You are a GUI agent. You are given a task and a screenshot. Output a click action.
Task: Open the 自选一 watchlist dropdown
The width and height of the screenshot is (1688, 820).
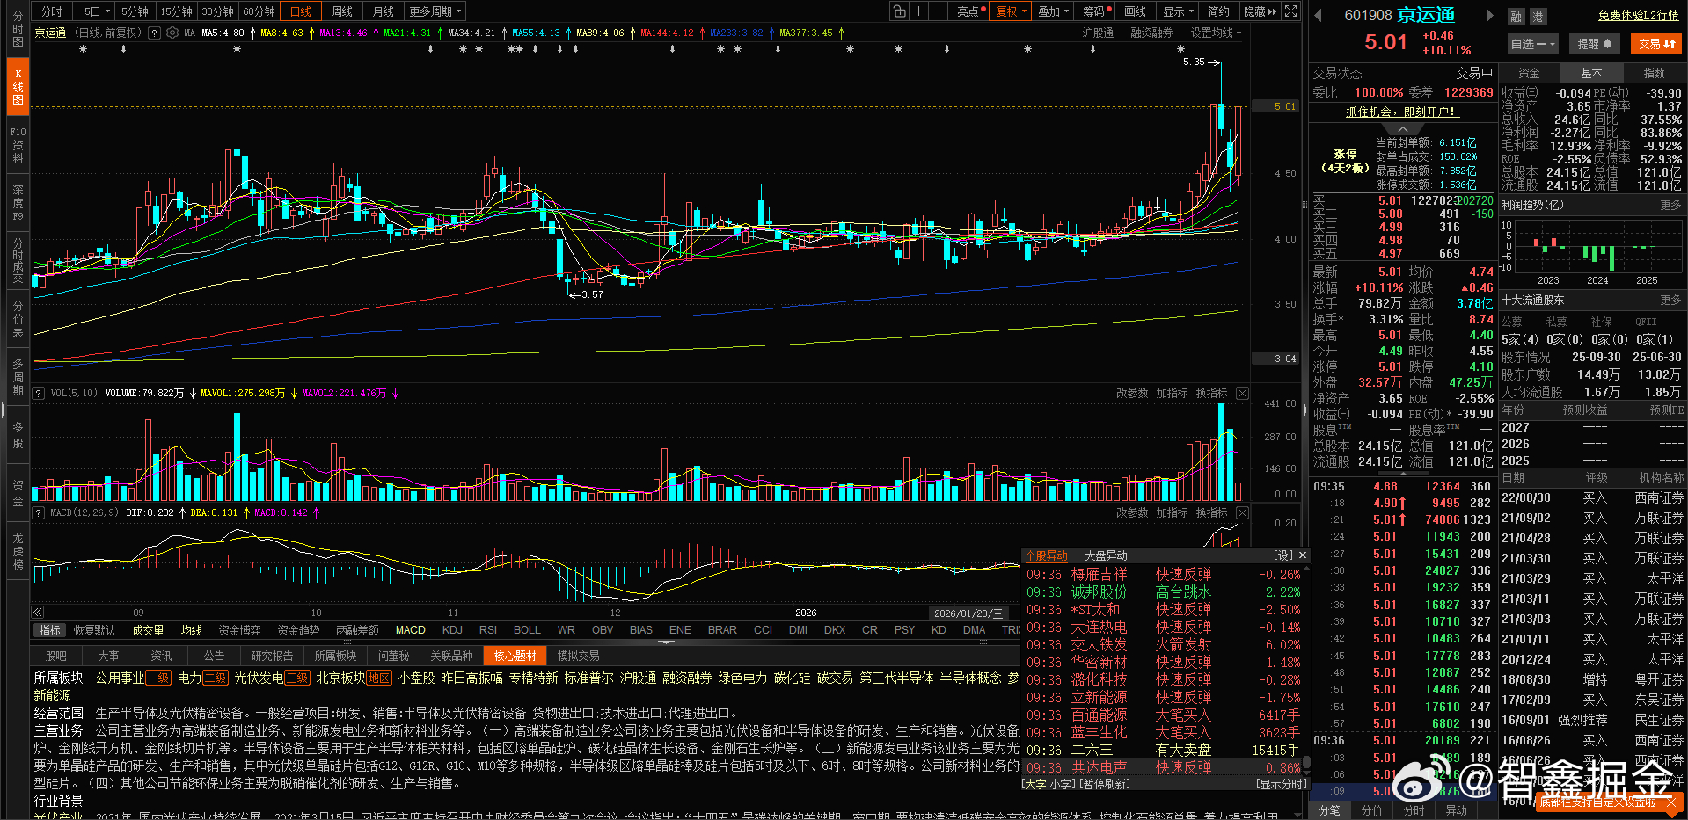tap(1531, 43)
